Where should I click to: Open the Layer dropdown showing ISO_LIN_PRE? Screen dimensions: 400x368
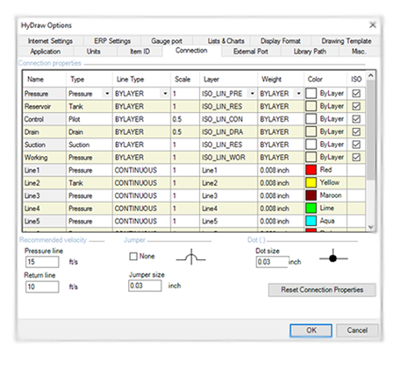point(252,94)
